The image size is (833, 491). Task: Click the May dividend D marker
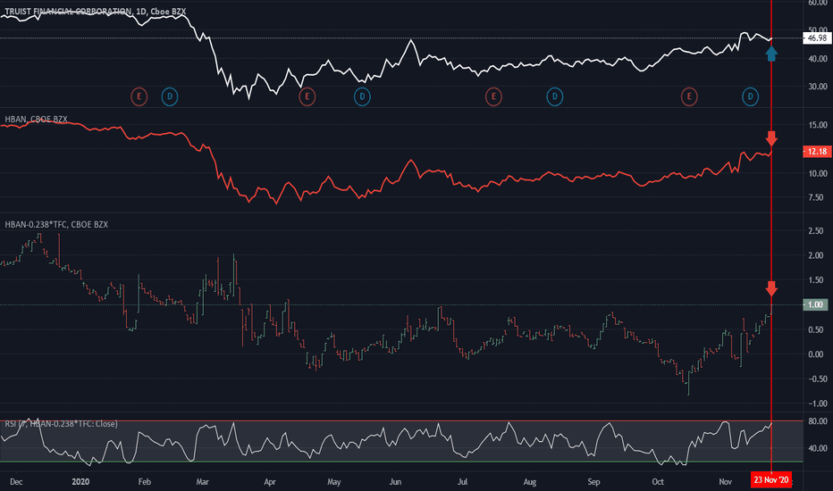362,96
